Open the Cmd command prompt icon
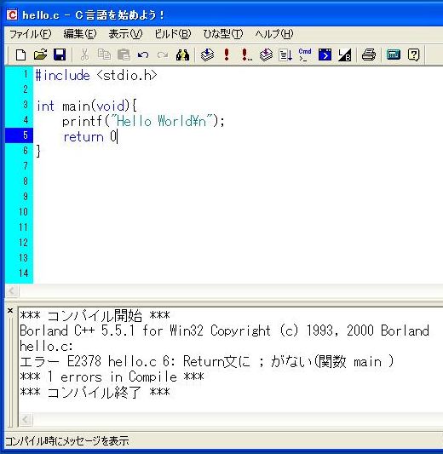This screenshot has height=454, width=443. (x=305, y=55)
